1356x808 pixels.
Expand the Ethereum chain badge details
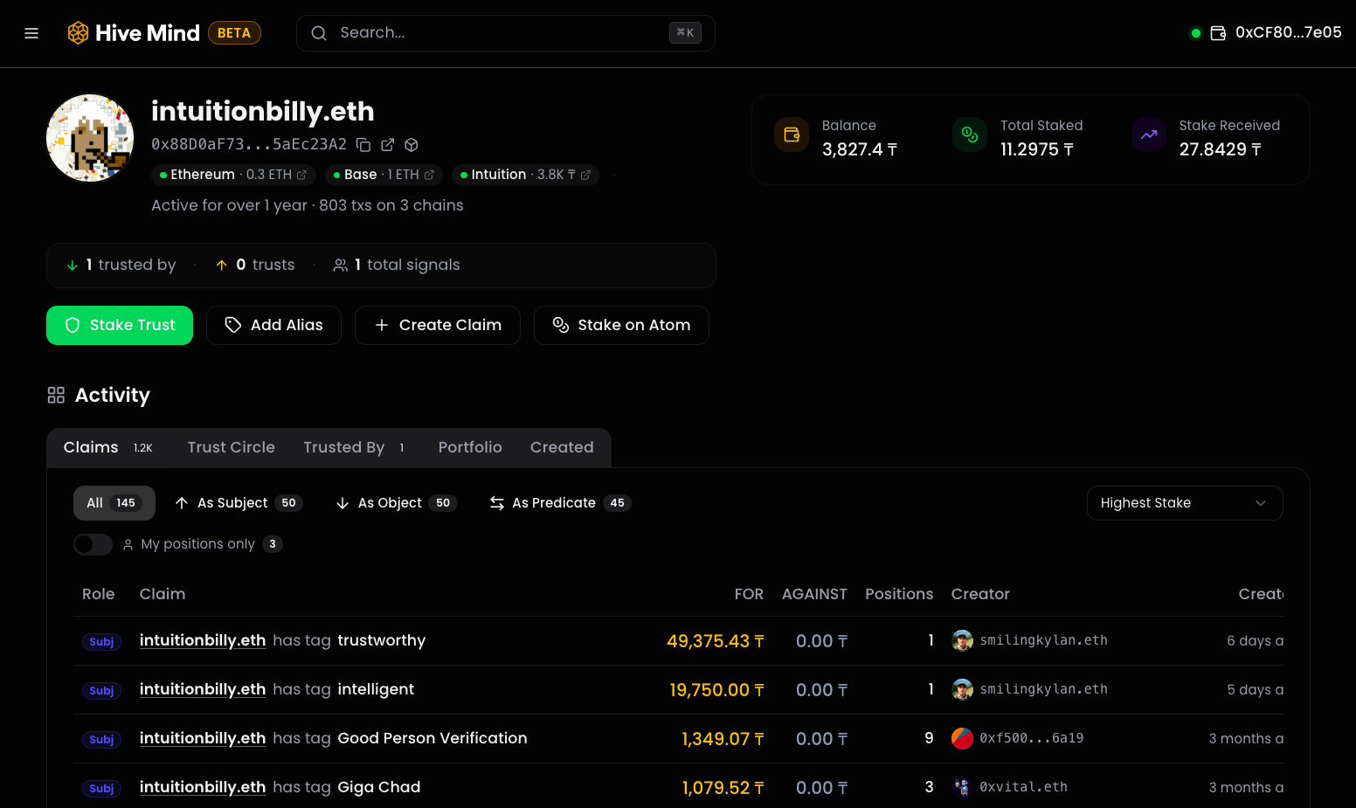click(232, 174)
